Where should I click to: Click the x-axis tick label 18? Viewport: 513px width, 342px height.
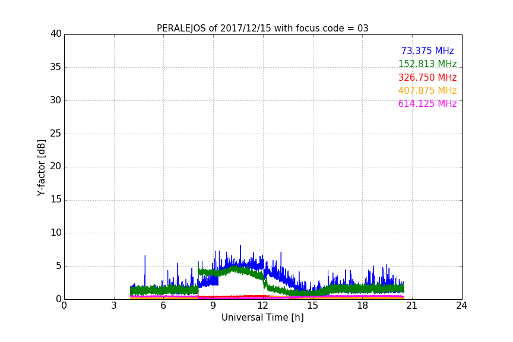point(363,306)
